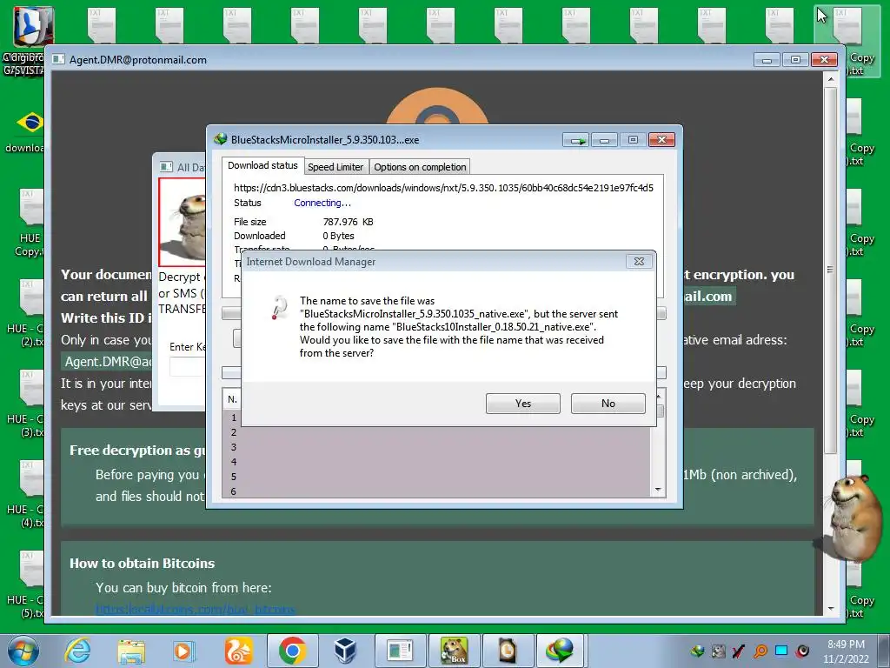Close the Agent.DMR@protonmail.com window
The height and width of the screenshot is (668, 890).
pos(824,60)
